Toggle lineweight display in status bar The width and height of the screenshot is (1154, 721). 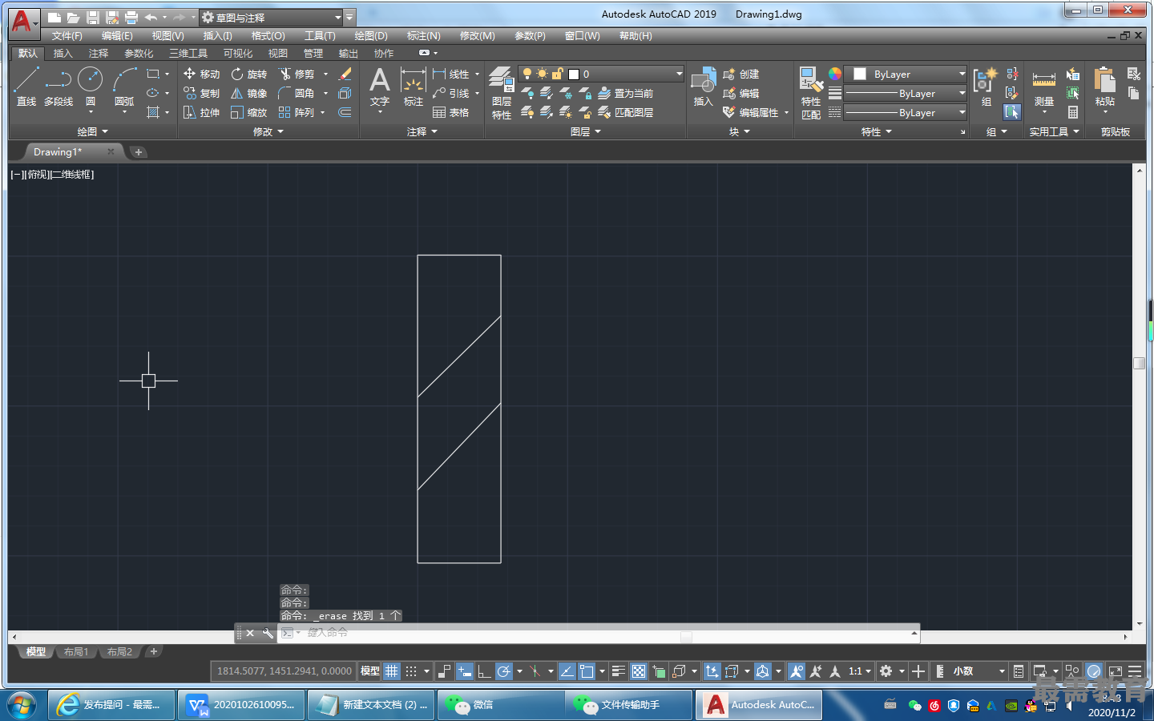point(618,671)
